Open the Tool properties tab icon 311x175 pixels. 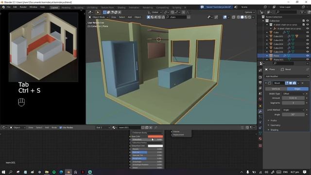pos(260,70)
